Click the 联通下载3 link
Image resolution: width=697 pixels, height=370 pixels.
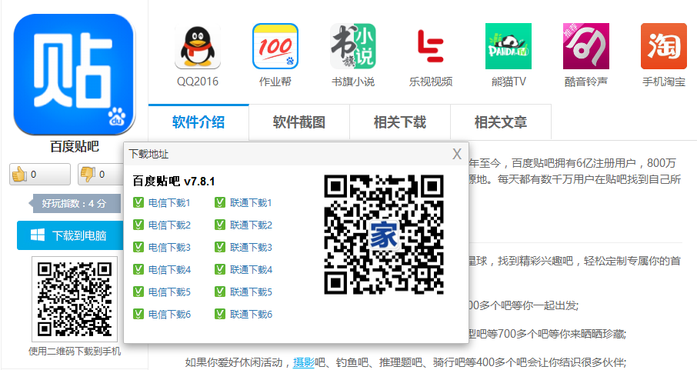251,248
